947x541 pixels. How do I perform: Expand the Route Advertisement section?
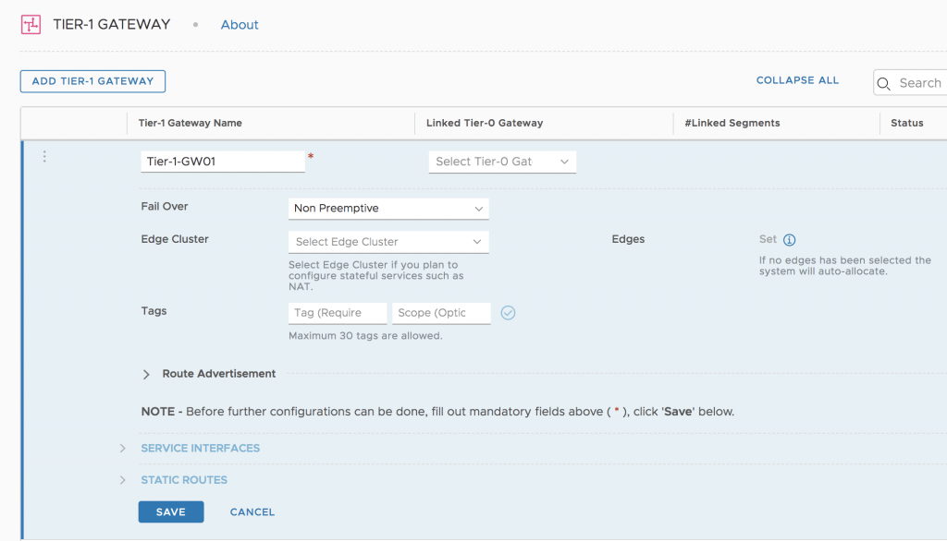[x=146, y=375]
